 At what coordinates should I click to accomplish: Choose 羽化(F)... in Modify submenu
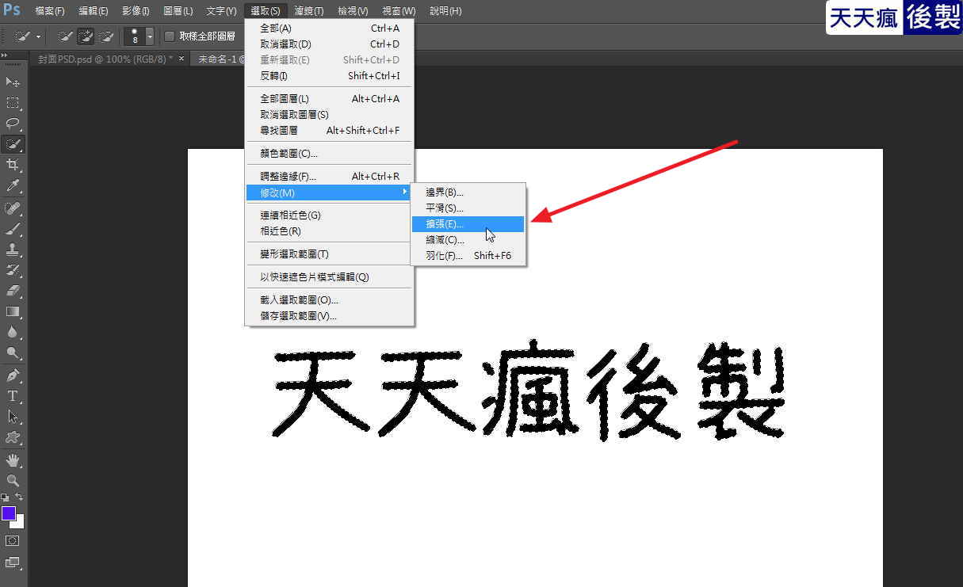point(468,256)
